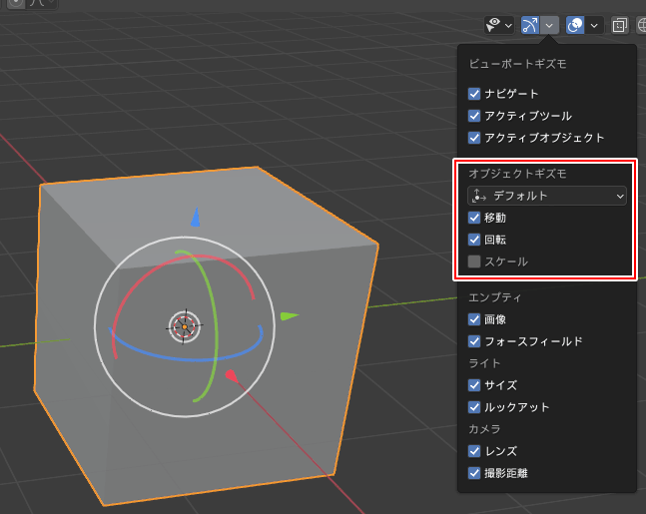Click the red X-axis move handle on gizmo
646x514 pixels.
pos(230,375)
